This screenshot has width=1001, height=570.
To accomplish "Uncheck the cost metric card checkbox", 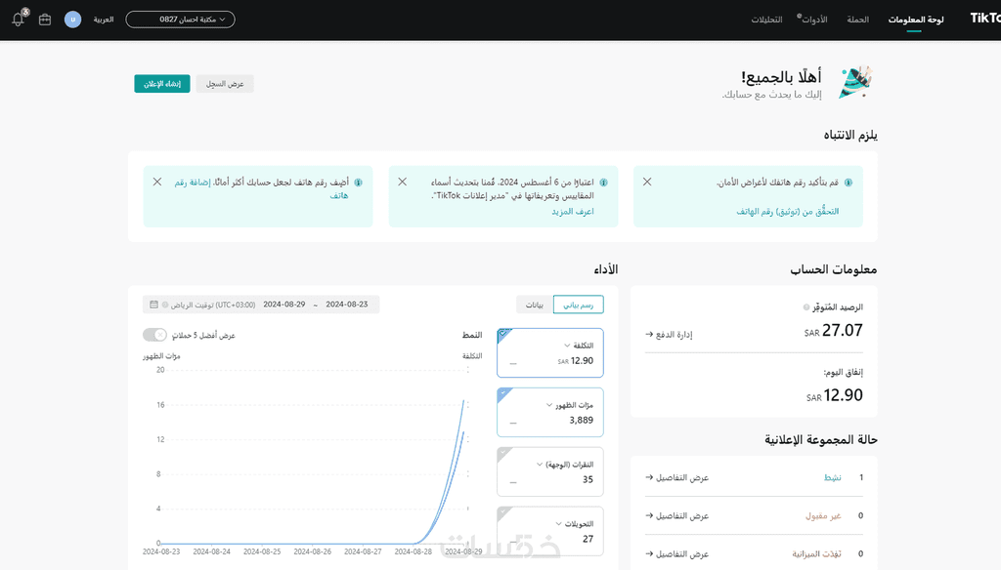I will 502,334.
